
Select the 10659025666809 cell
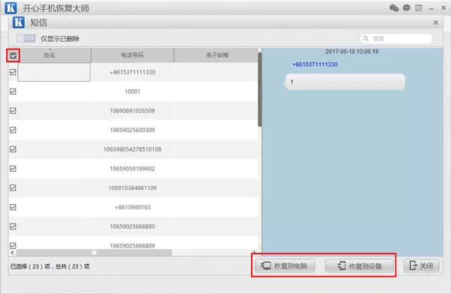click(132, 245)
